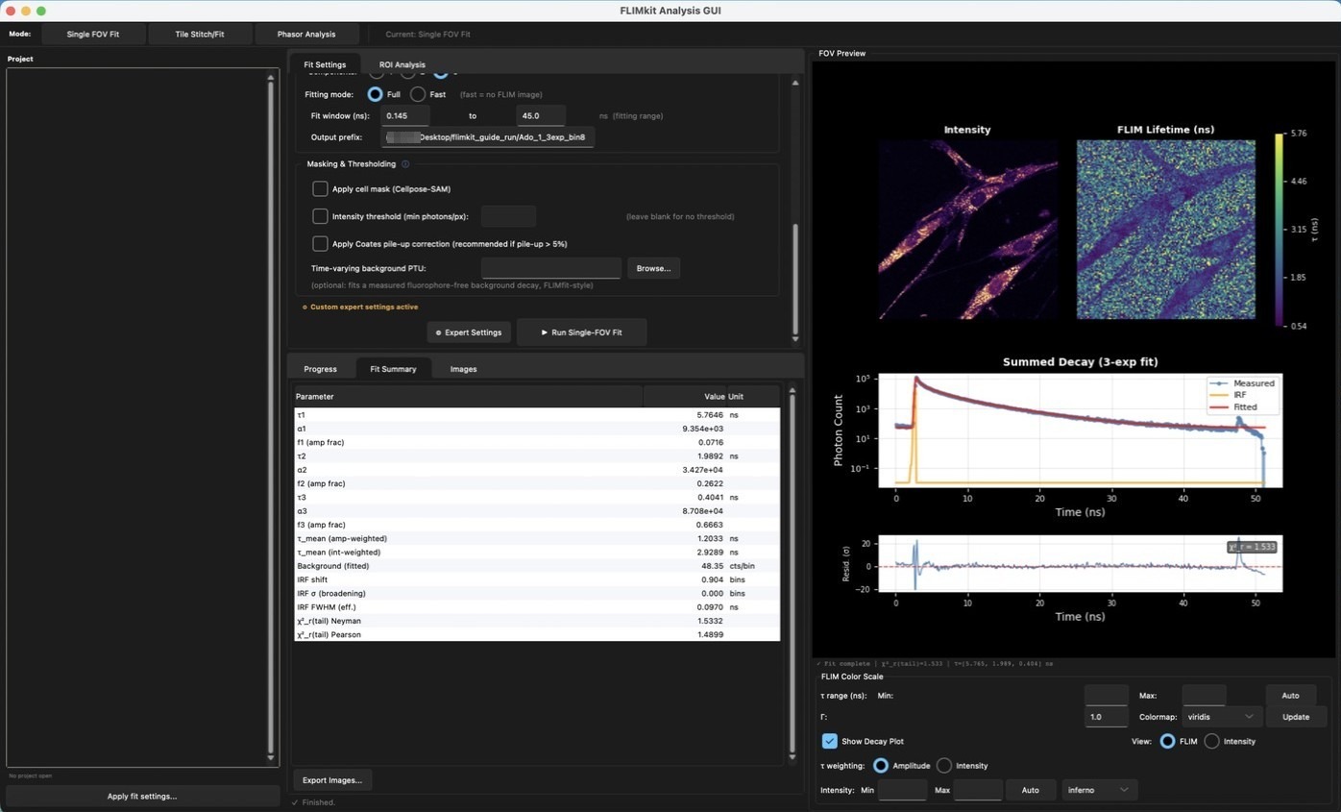Enable Coates pile-up correction checkbox

[x=320, y=244]
